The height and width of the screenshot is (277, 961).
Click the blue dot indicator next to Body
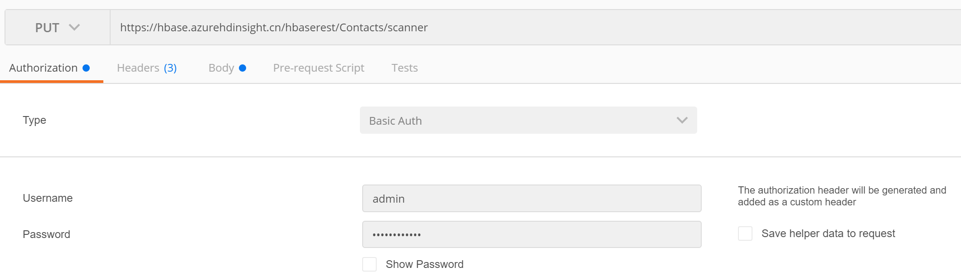click(x=243, y=68)
